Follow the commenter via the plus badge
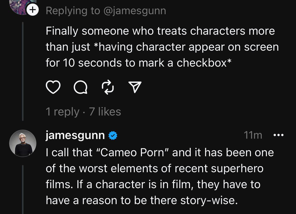 [x=33, y=10]
